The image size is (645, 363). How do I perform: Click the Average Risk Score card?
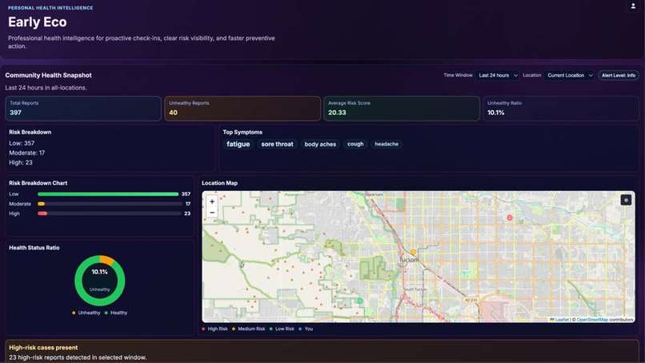pos(402,109)
